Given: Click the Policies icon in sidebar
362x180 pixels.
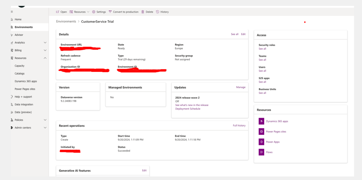Looking at the screenshot, I should 12,120.
